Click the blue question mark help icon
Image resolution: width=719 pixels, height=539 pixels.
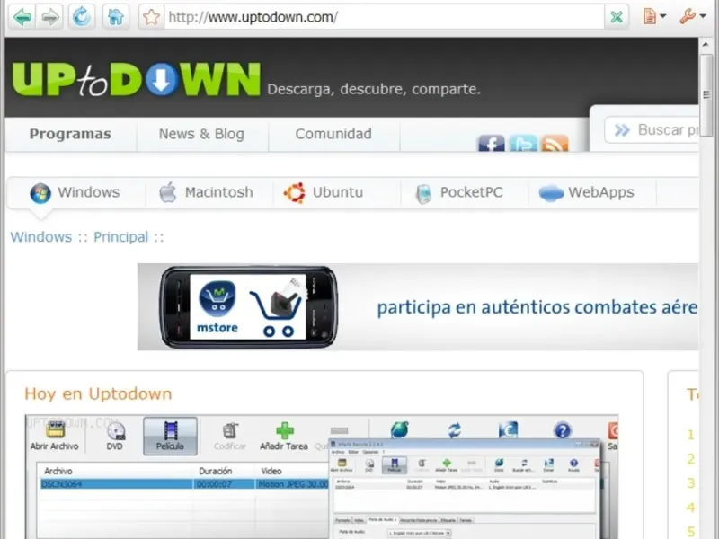(x=563, y=430)
